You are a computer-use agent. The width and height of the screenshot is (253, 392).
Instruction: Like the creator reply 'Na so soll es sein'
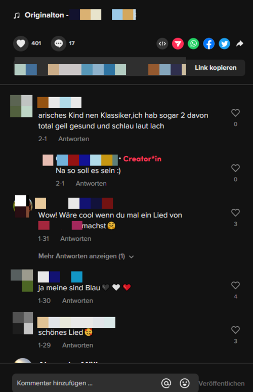(235, 168)
